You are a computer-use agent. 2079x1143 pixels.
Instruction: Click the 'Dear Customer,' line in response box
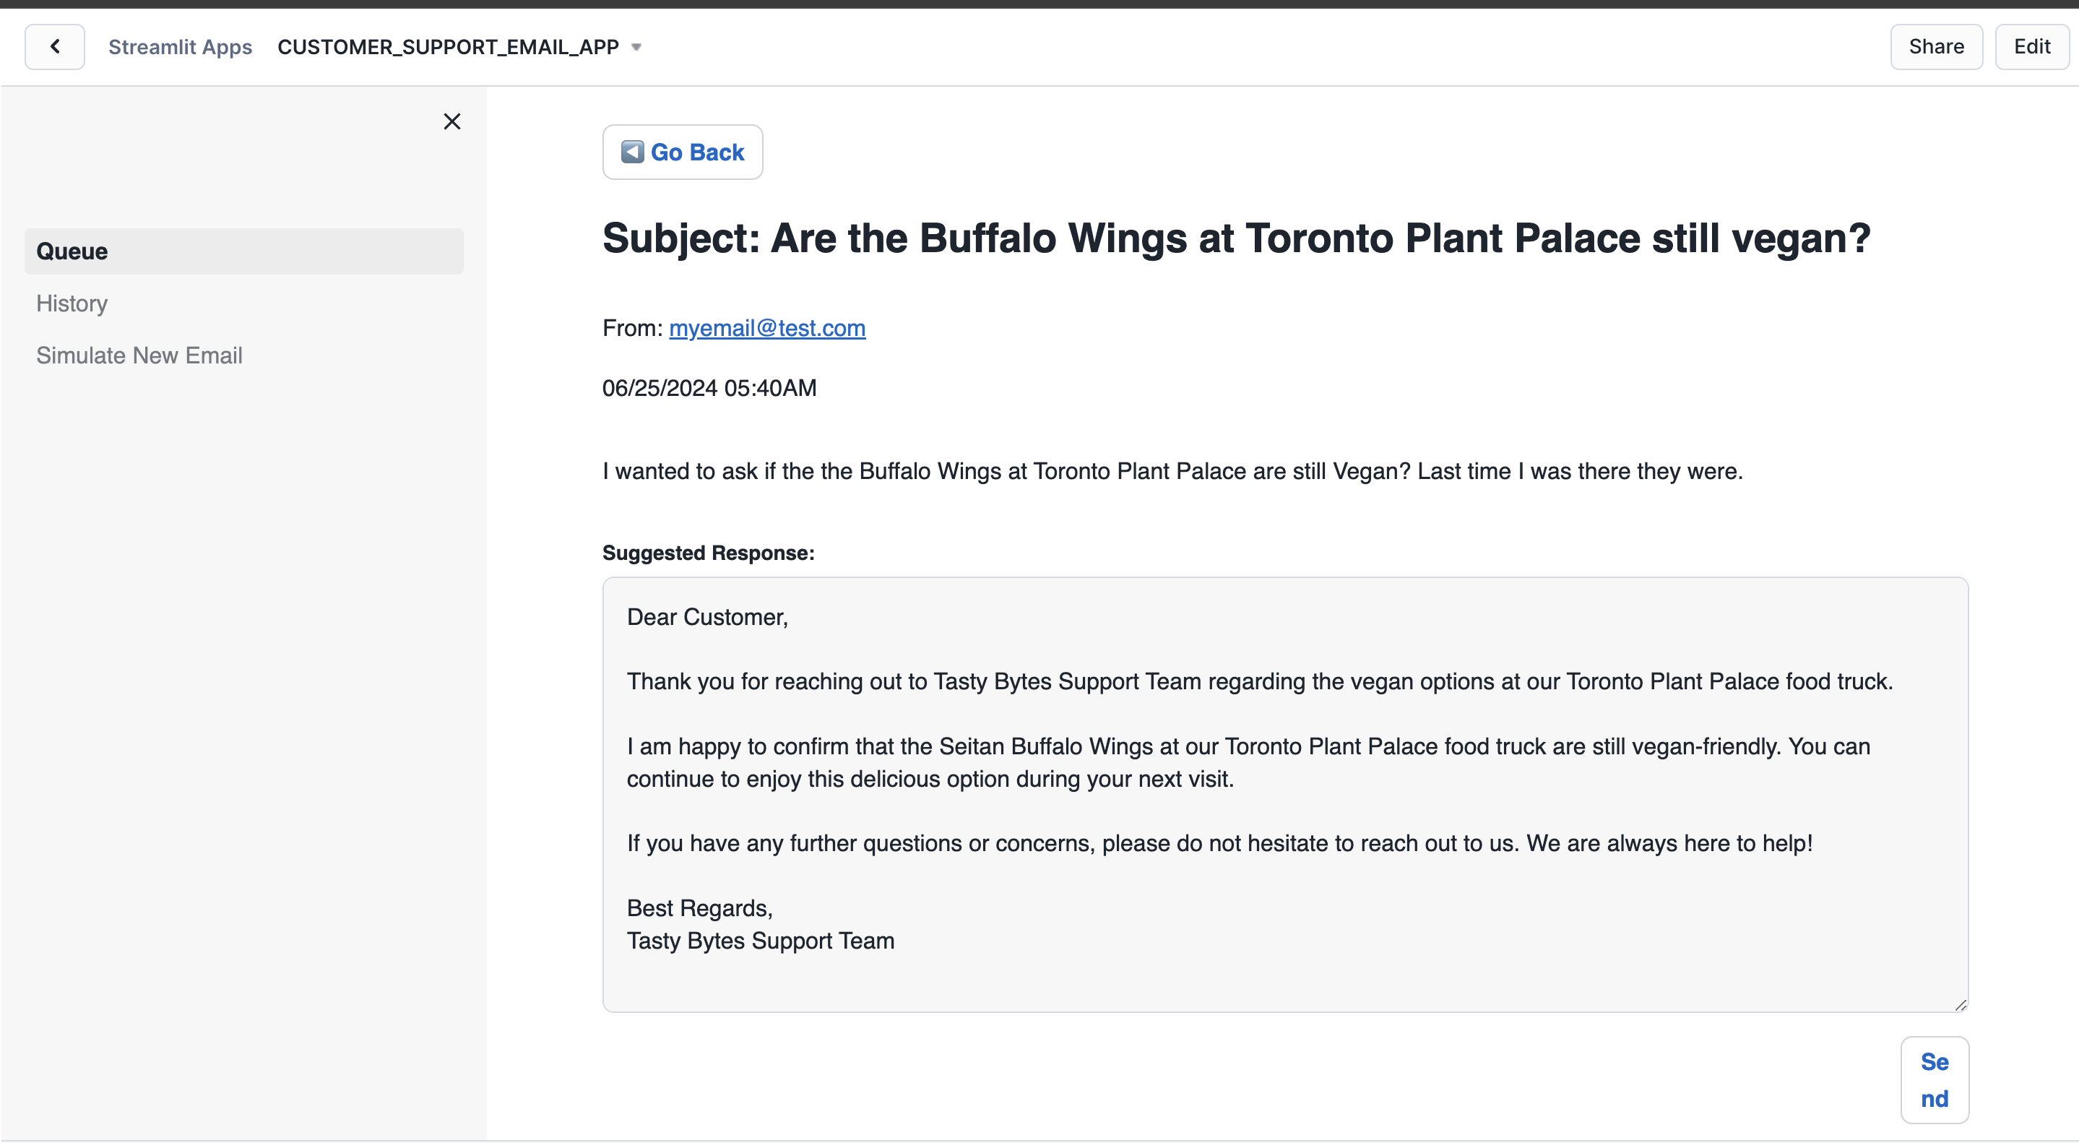click(707, 618)
